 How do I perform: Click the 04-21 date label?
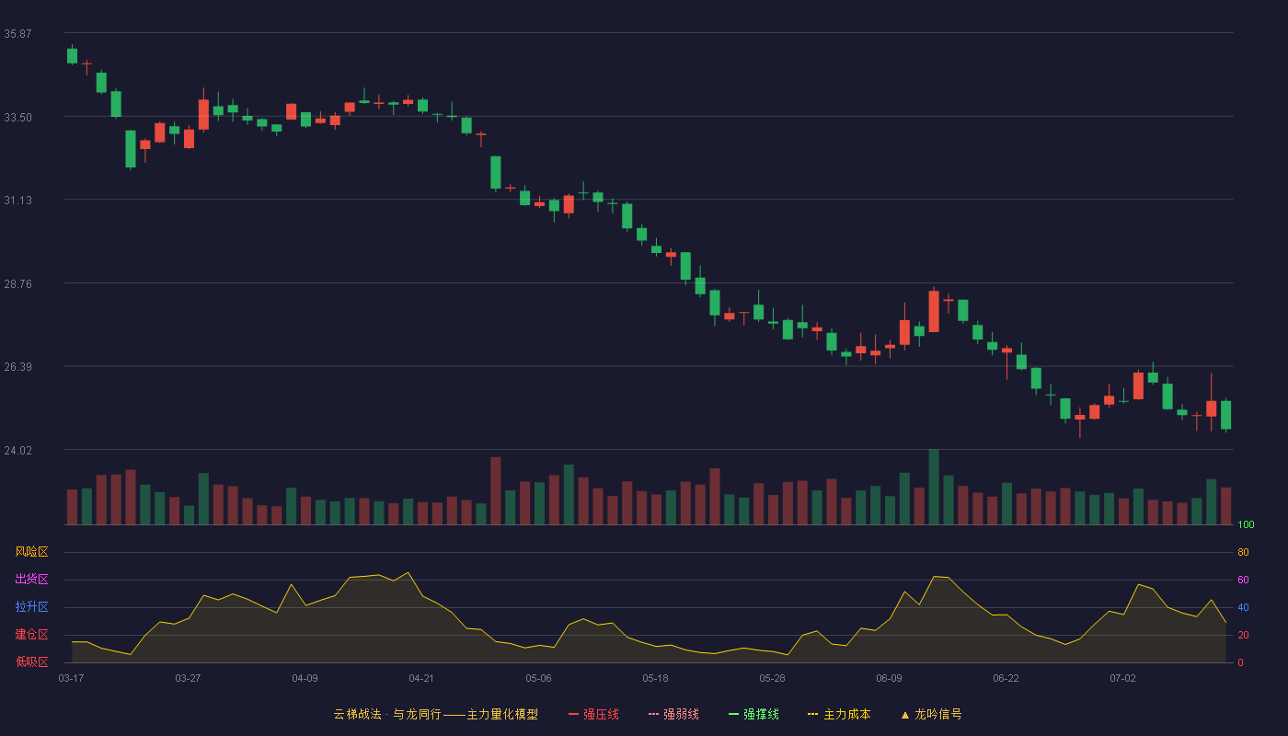click(x=421, y=678)
